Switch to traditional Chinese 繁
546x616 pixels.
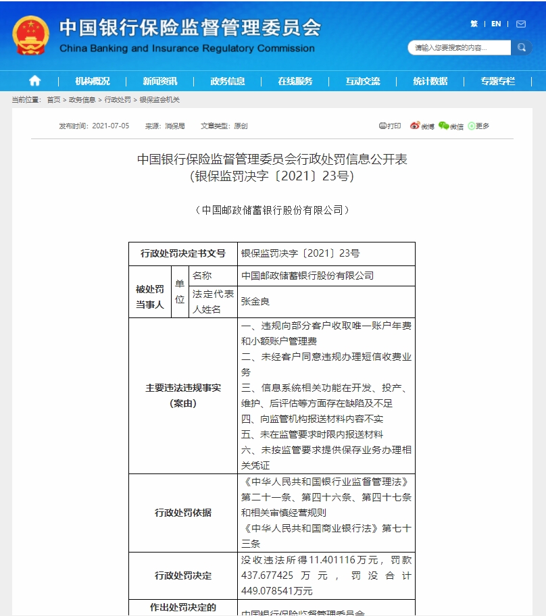pyautogui.click(x=474, y=24)
